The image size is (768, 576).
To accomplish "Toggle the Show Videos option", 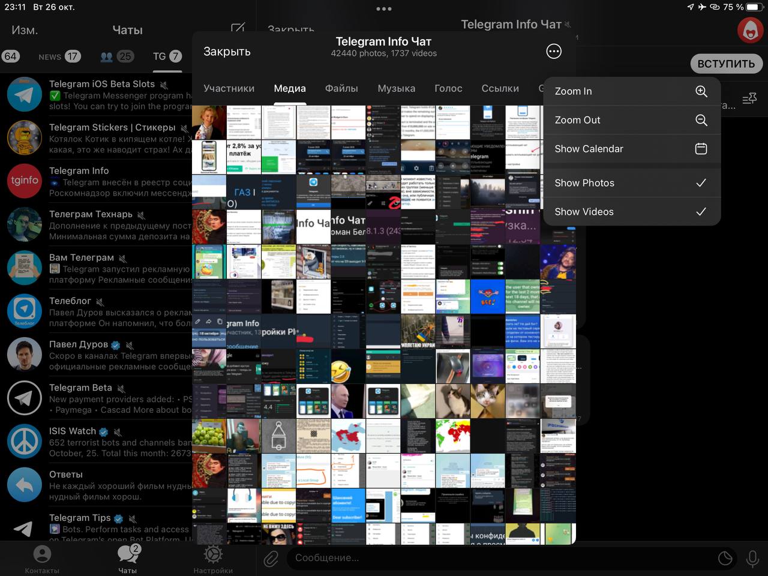I will tap(631, 212).
